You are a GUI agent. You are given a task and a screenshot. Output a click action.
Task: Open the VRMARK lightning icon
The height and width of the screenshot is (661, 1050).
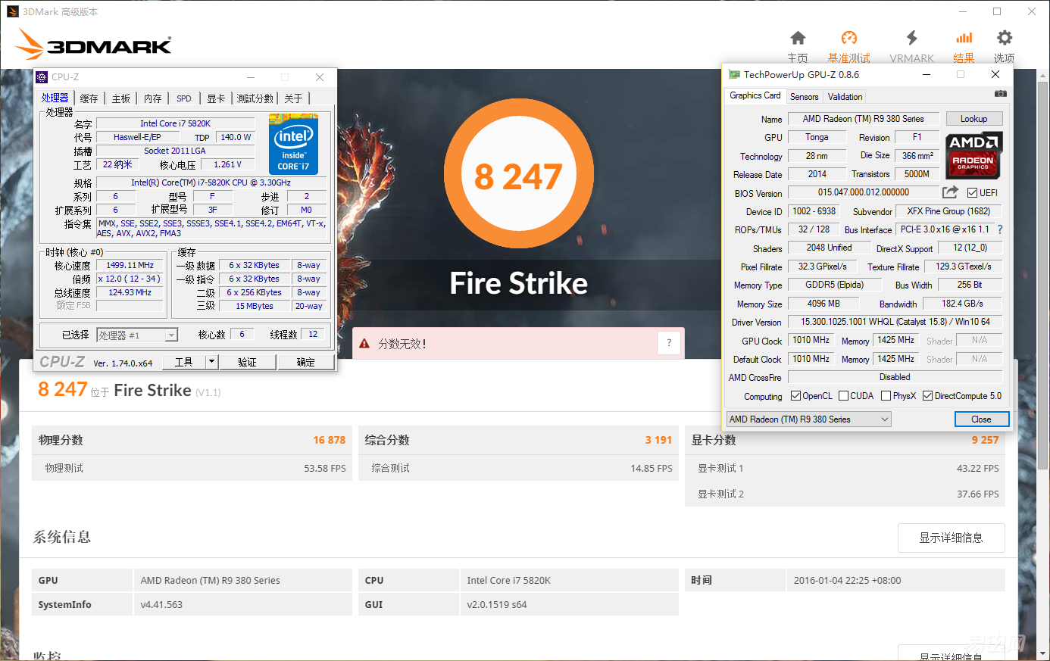click(911, 38)
